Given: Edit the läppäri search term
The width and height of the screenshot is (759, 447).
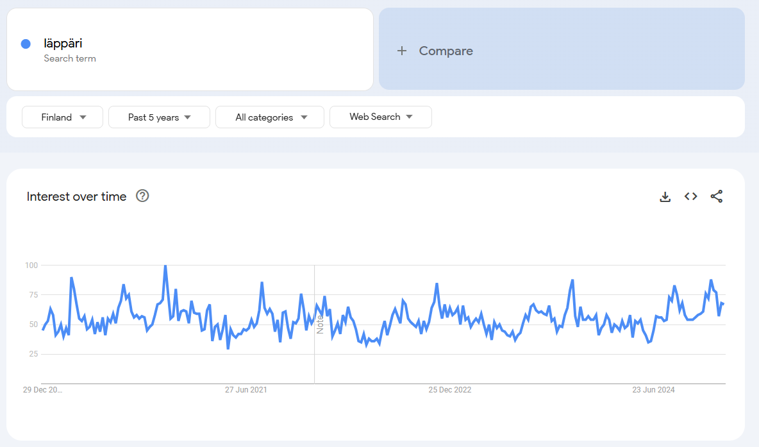Looking at the screenshot, I should click(x=63, y=44).
